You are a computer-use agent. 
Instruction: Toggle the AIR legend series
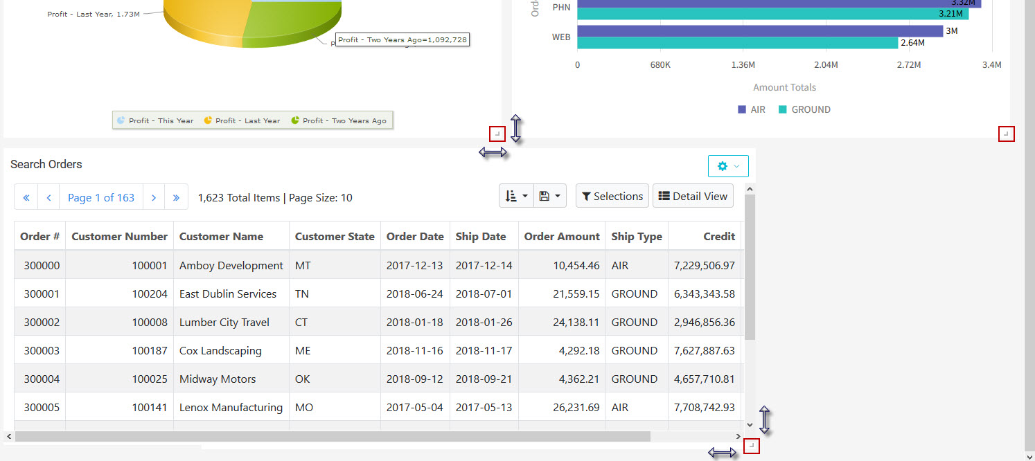point(751,109)
